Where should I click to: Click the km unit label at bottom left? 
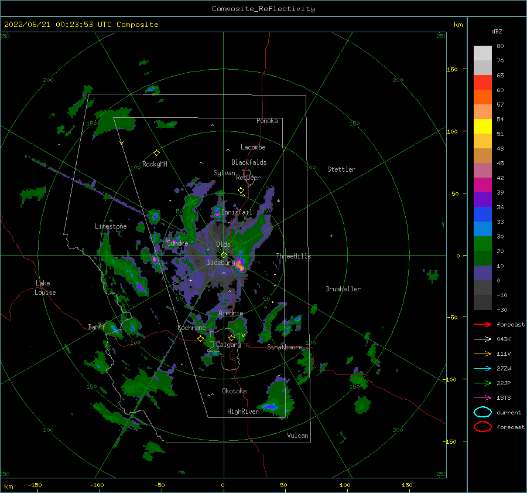tap(8, 487)
